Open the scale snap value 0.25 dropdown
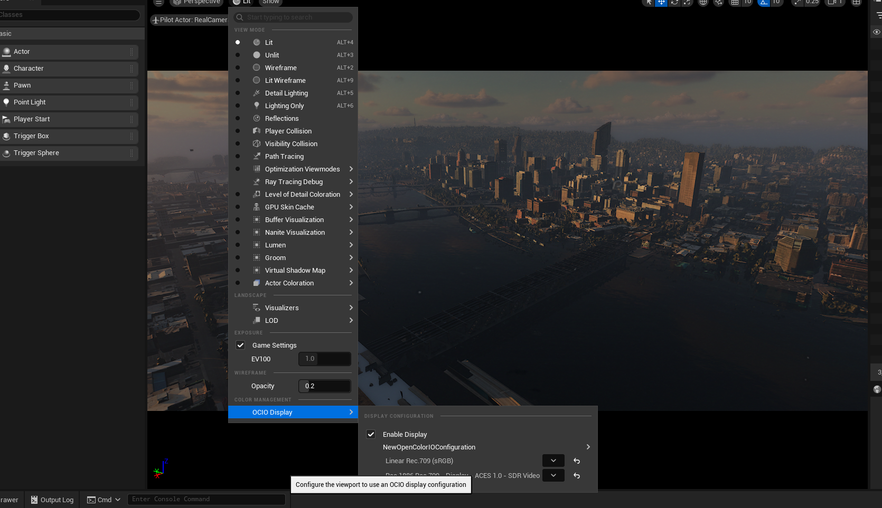The image size is (882, 508). tap(812, 2)
